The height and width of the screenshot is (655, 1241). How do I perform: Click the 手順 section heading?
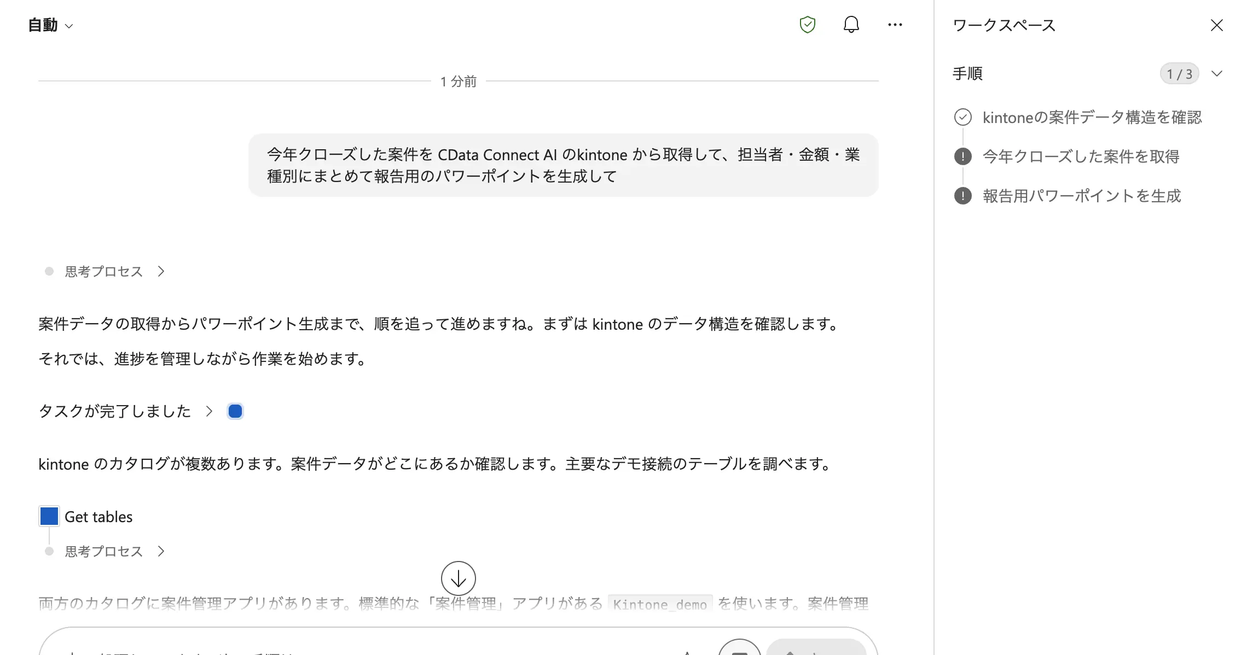pos(967,73)
